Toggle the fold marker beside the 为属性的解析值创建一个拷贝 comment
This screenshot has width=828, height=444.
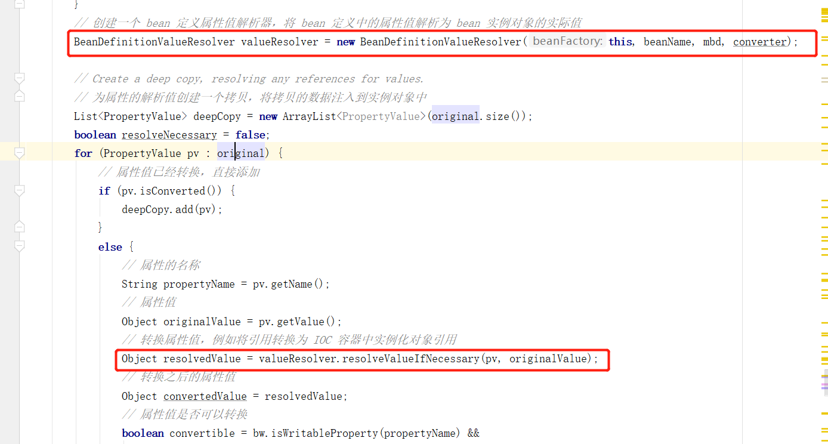(20, 96)
